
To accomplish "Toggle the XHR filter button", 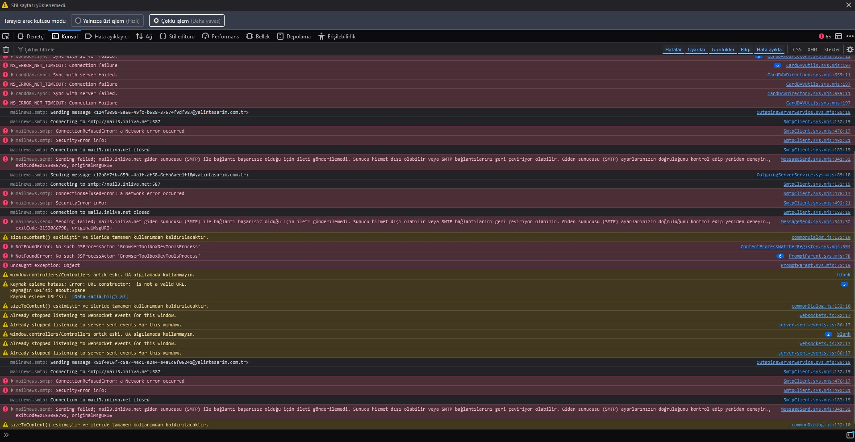I will [812, 50].
